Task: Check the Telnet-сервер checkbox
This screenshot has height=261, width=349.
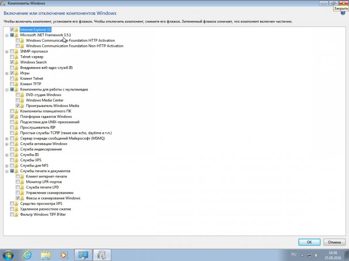Action: 12,57
